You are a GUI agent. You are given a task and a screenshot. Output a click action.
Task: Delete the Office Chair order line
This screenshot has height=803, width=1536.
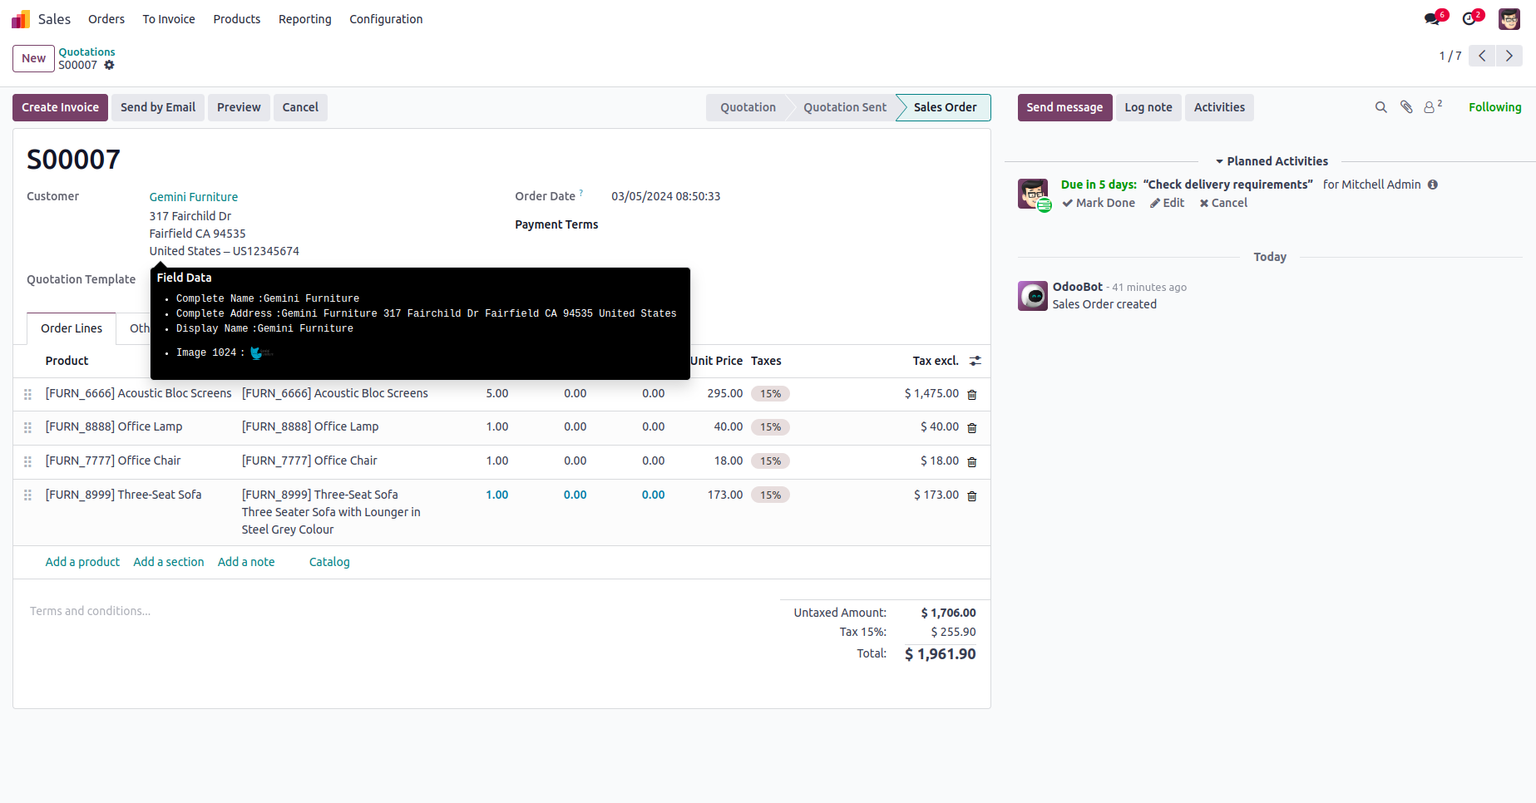972,462
